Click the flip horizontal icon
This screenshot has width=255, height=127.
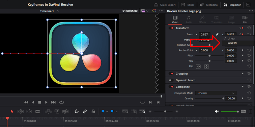point(198,67)
